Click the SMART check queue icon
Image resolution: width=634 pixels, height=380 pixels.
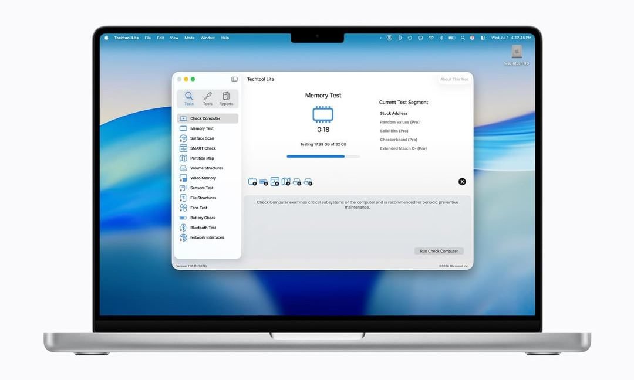[x=275, y=182]
